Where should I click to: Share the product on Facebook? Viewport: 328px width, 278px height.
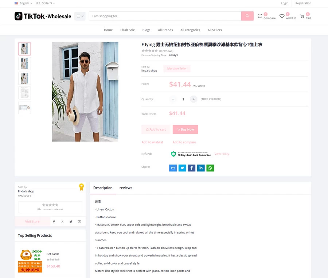191,168
